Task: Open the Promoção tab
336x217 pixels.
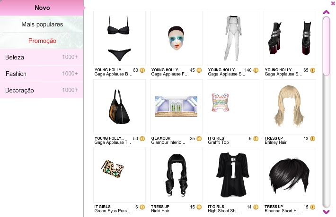Action: (42, 41)
